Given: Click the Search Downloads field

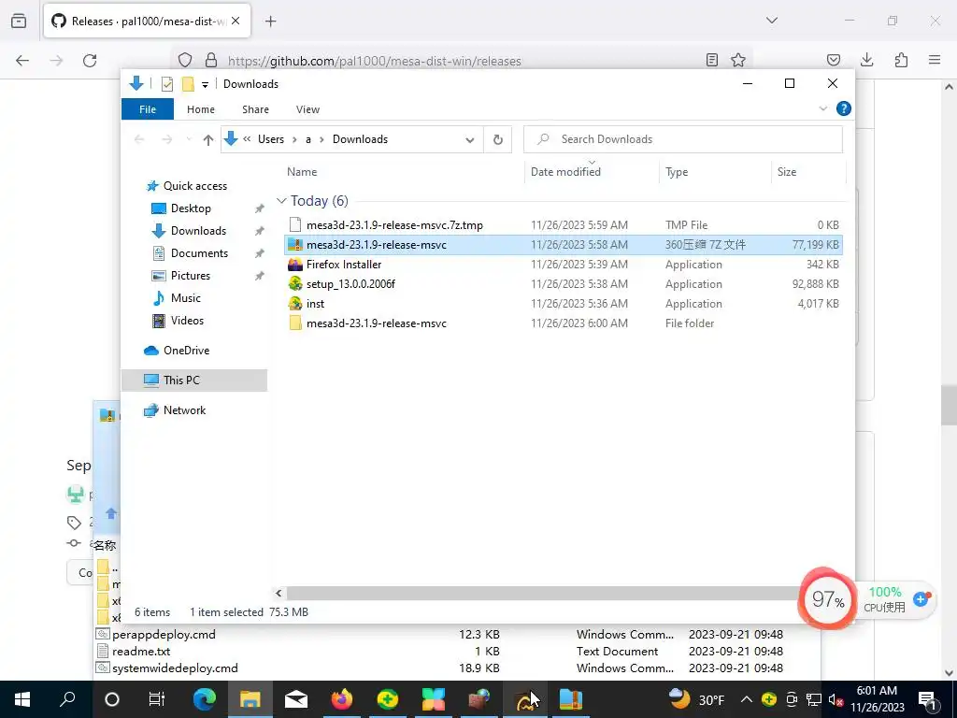Looking at the screenshot, I should [x=683, y=139].
